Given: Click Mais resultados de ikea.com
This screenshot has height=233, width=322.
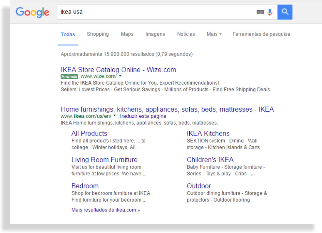Looking at the screenshot, I should coord(105,210).
